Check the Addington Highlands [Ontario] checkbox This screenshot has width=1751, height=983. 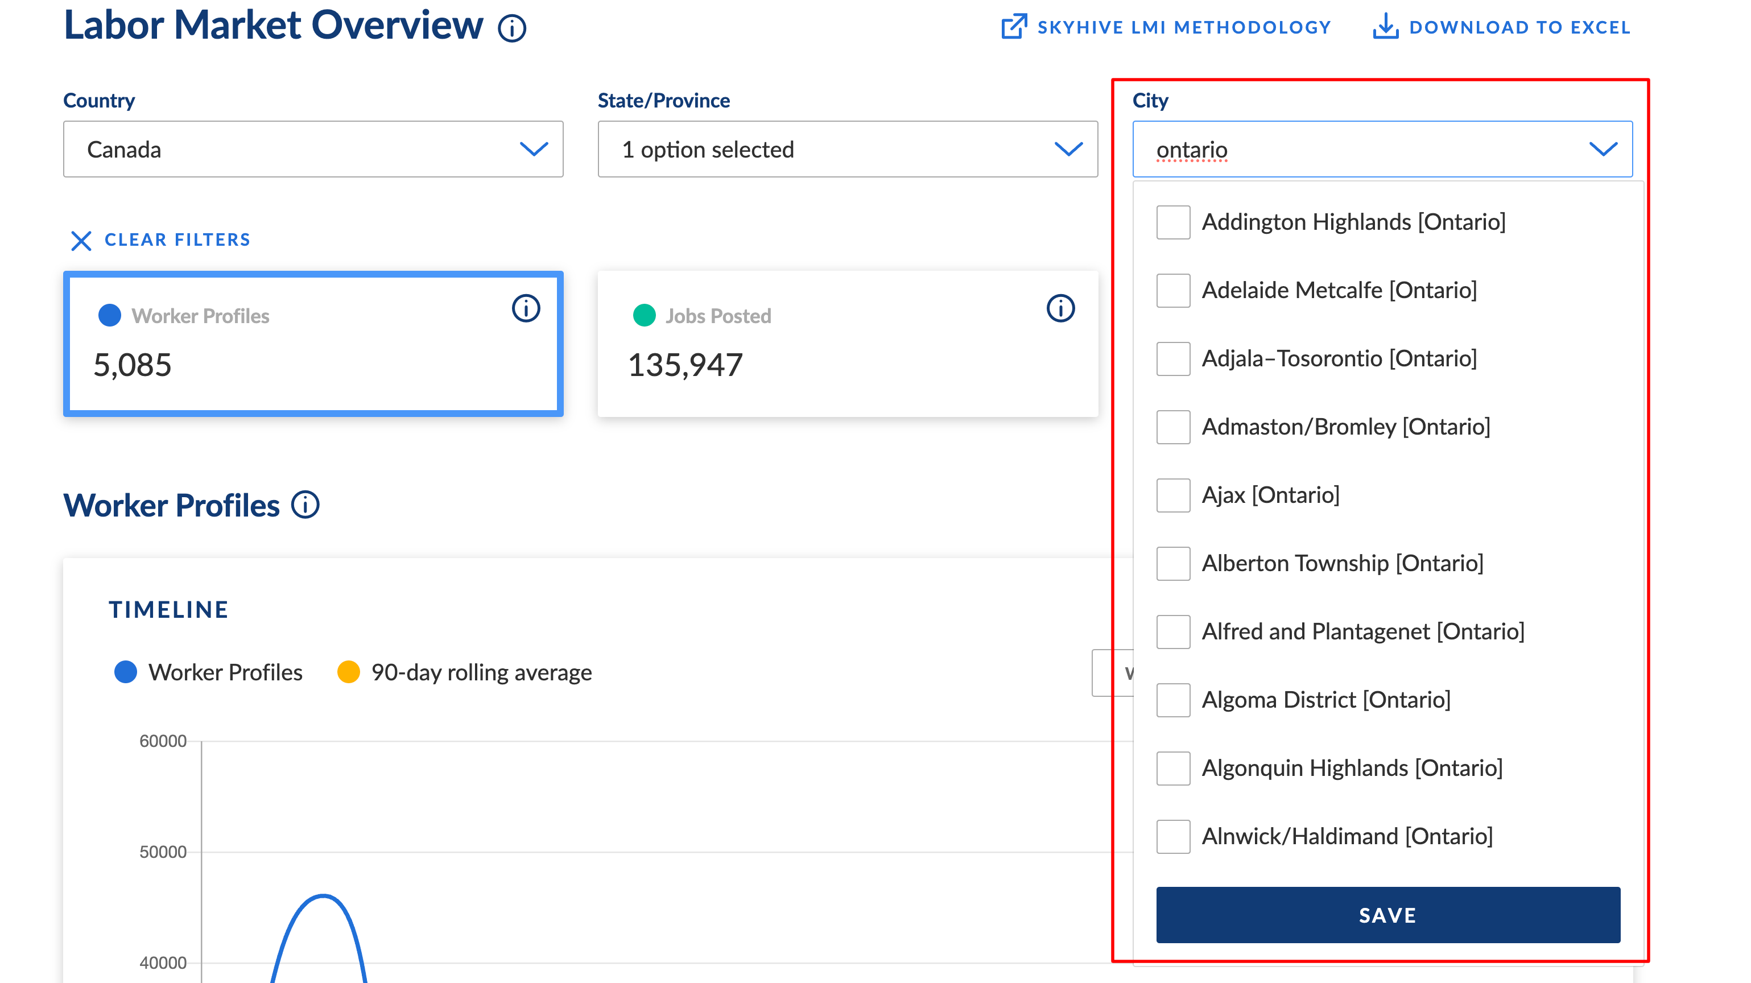coord(1173,222)
